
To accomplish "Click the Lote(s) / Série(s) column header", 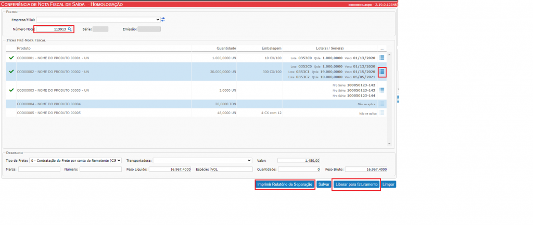I will click(329, 48).
